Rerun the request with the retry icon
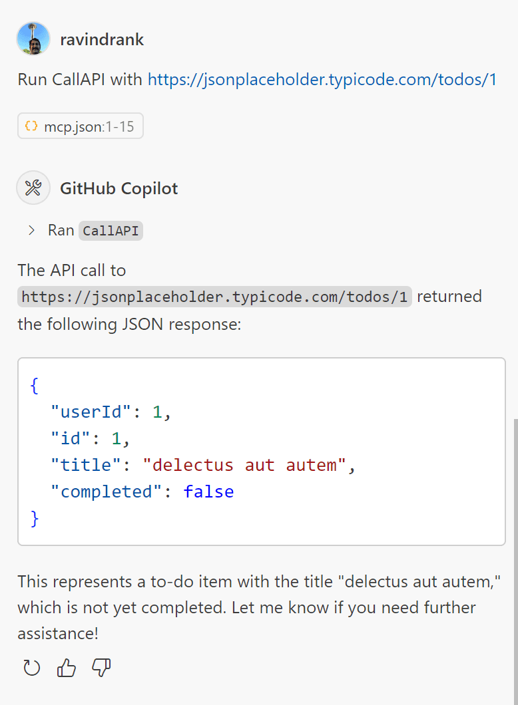 (x=31, y=668)
